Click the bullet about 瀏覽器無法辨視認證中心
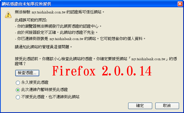The height and width of the screenshot is (113, 184). (58, 26)
